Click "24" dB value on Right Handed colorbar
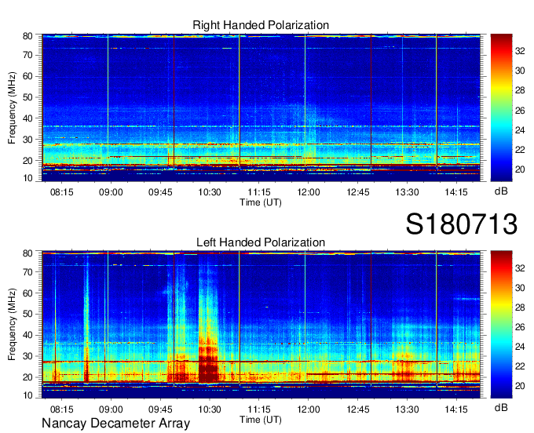Image resolution: width=534 pixels, height=433 pixels. tap(520, 130)
